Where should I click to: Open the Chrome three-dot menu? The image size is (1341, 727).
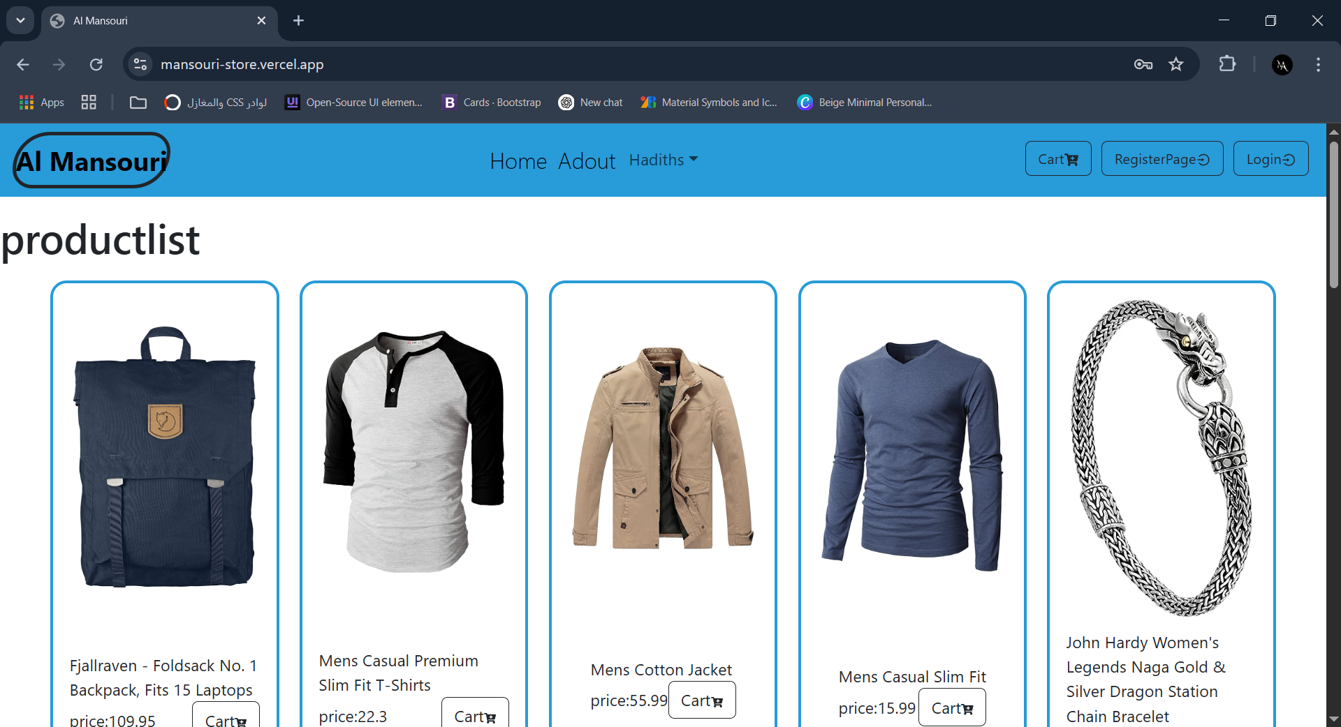tap(1318, 64)
